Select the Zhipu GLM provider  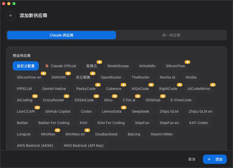pyautogui.click(x=169, y=111)
